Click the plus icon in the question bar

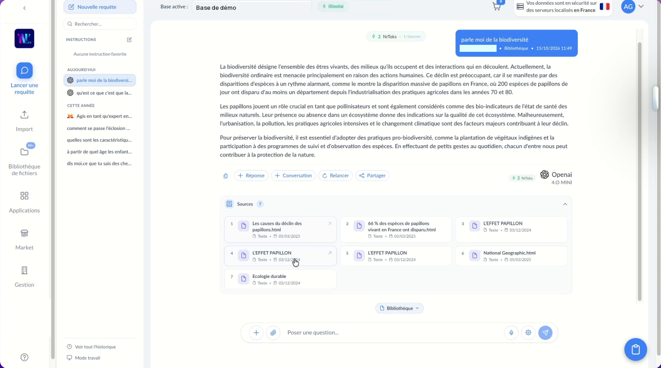(256, 333)
